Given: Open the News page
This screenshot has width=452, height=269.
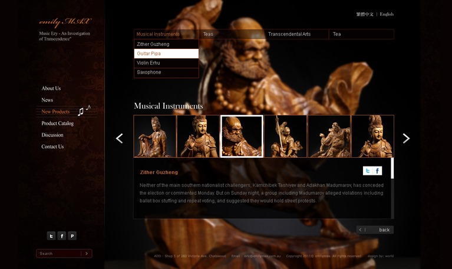Looking at the screenshot, I should pyautogui.click(x=47, y=100).
